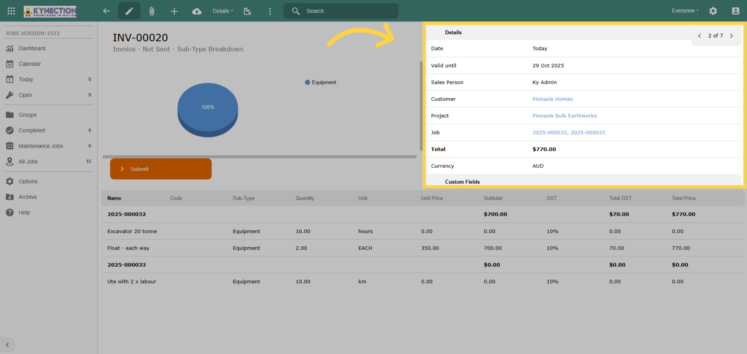Click the Search input field
Screen dimensions: 747x354
click(x=341, y=11)
